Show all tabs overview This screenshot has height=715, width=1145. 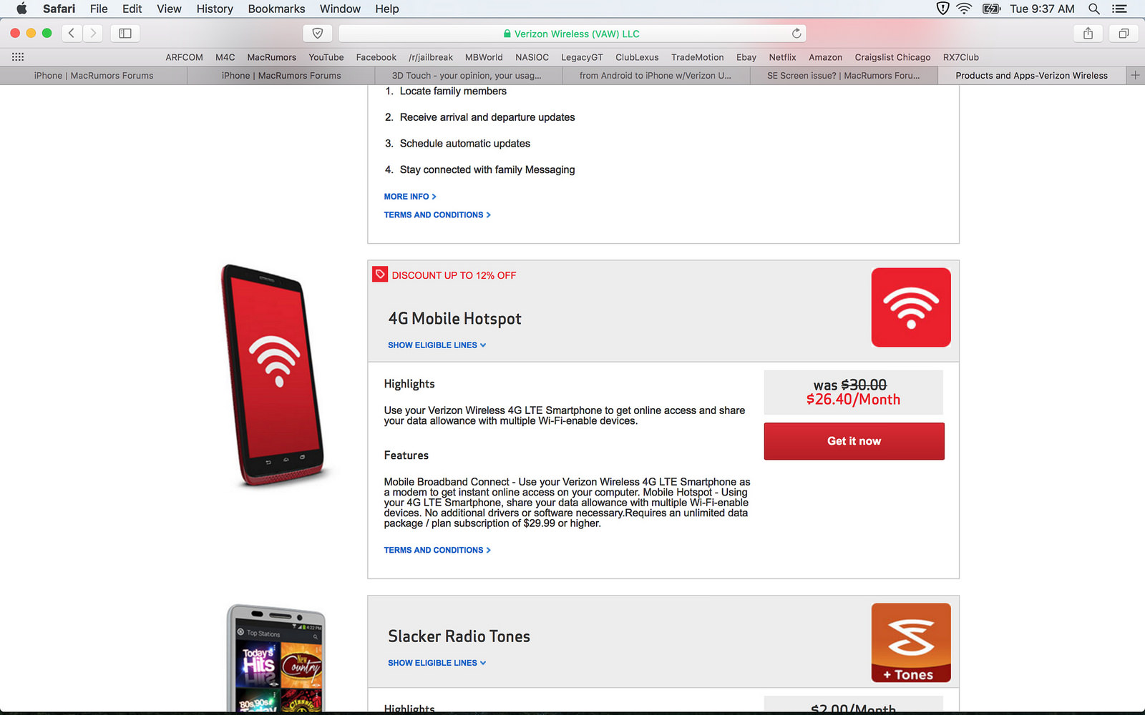pyautogui.click(x=1124, y=33)
